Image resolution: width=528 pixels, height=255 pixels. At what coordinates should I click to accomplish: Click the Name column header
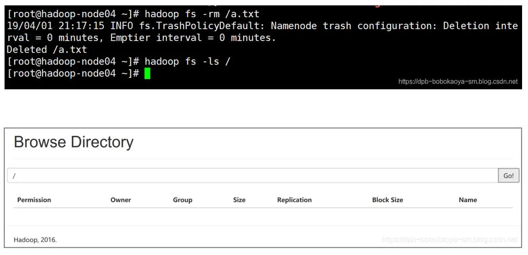(468, 200)
